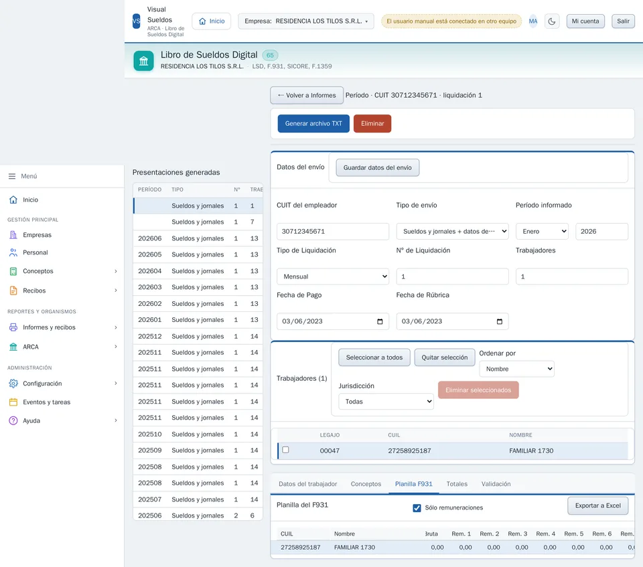The width and height of the screenshot is (643, 567).
Task: Click Exportar a Excel button
Action: point(598,506)
